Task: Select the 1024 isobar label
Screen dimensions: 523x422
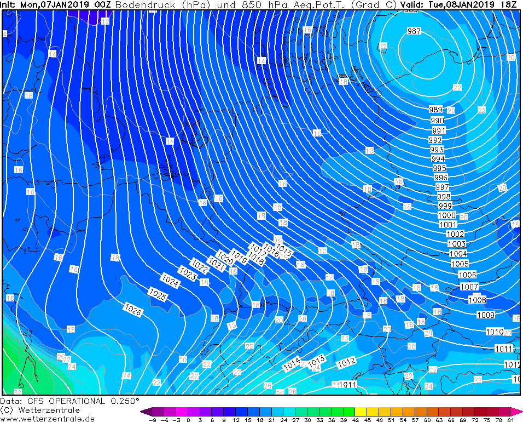Action: [171, 281]
